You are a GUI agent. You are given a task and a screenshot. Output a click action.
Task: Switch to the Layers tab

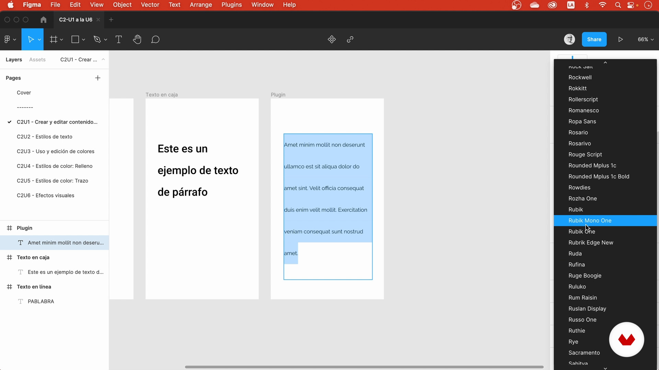coord(14,60)
